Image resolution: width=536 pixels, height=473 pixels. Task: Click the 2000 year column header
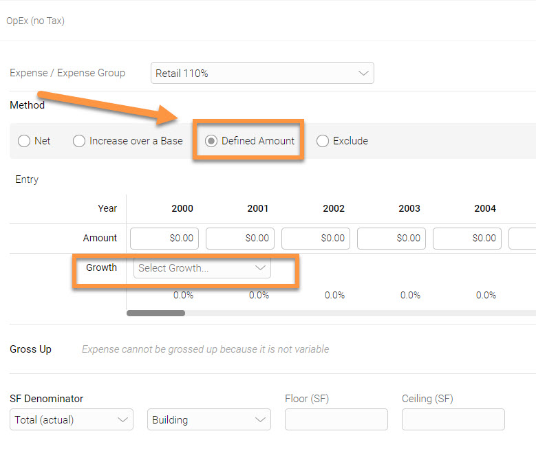click(182, 208)
